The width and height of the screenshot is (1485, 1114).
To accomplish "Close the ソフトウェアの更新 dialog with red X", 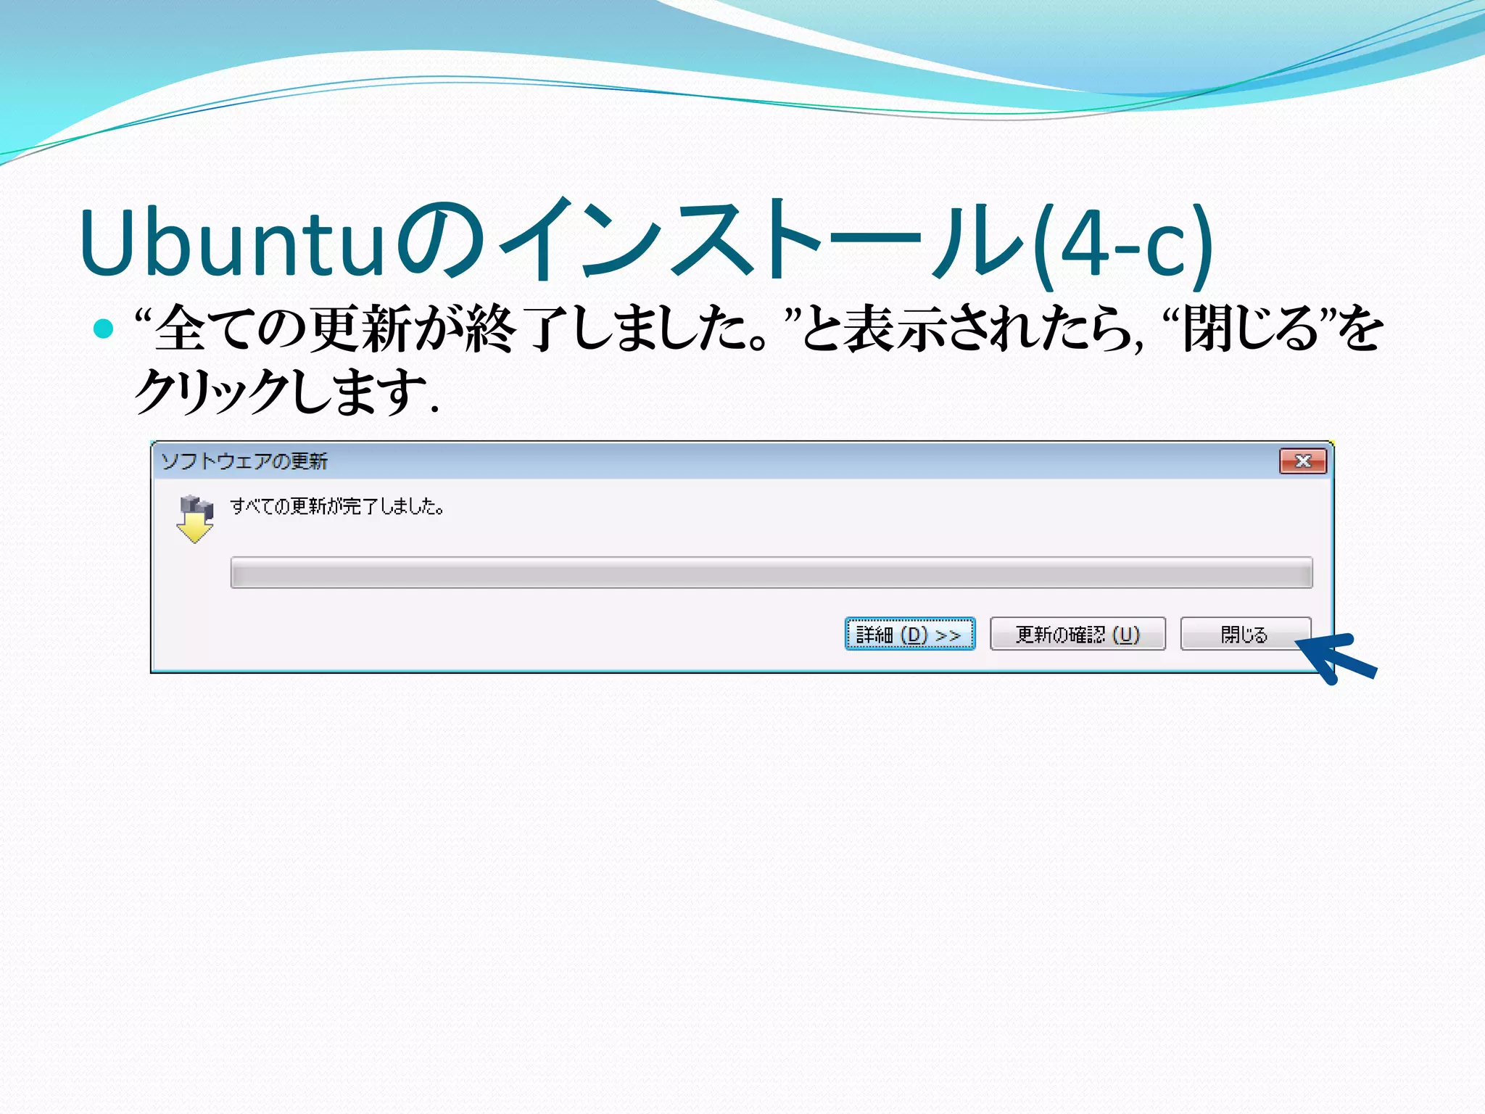I will (1303, 461).
